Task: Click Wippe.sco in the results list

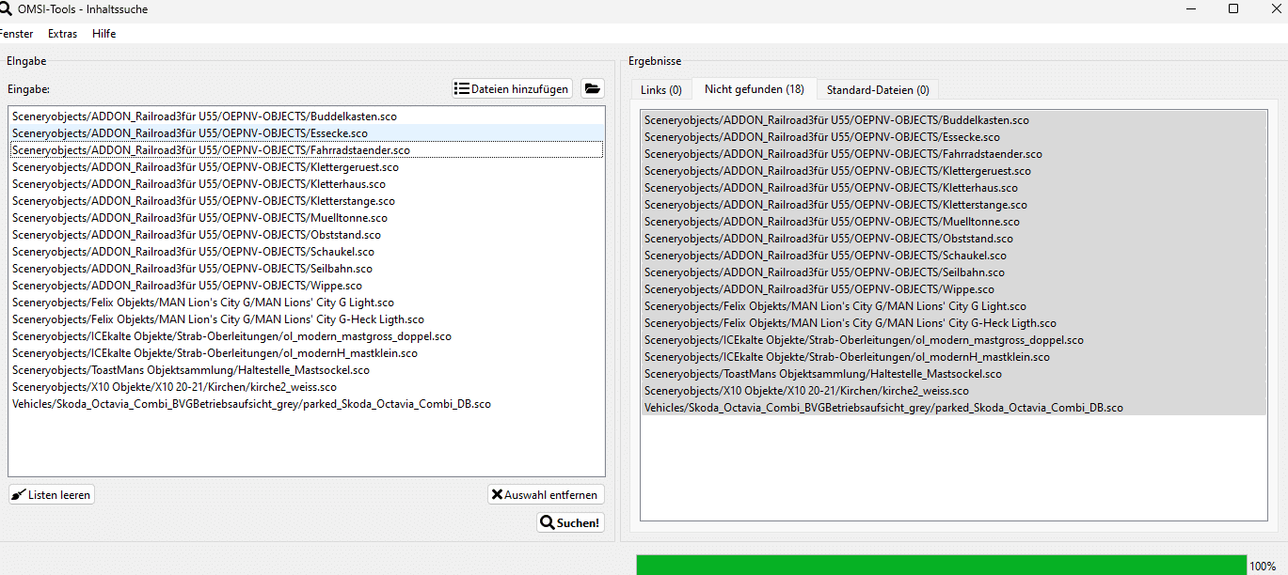Action: 819,289
